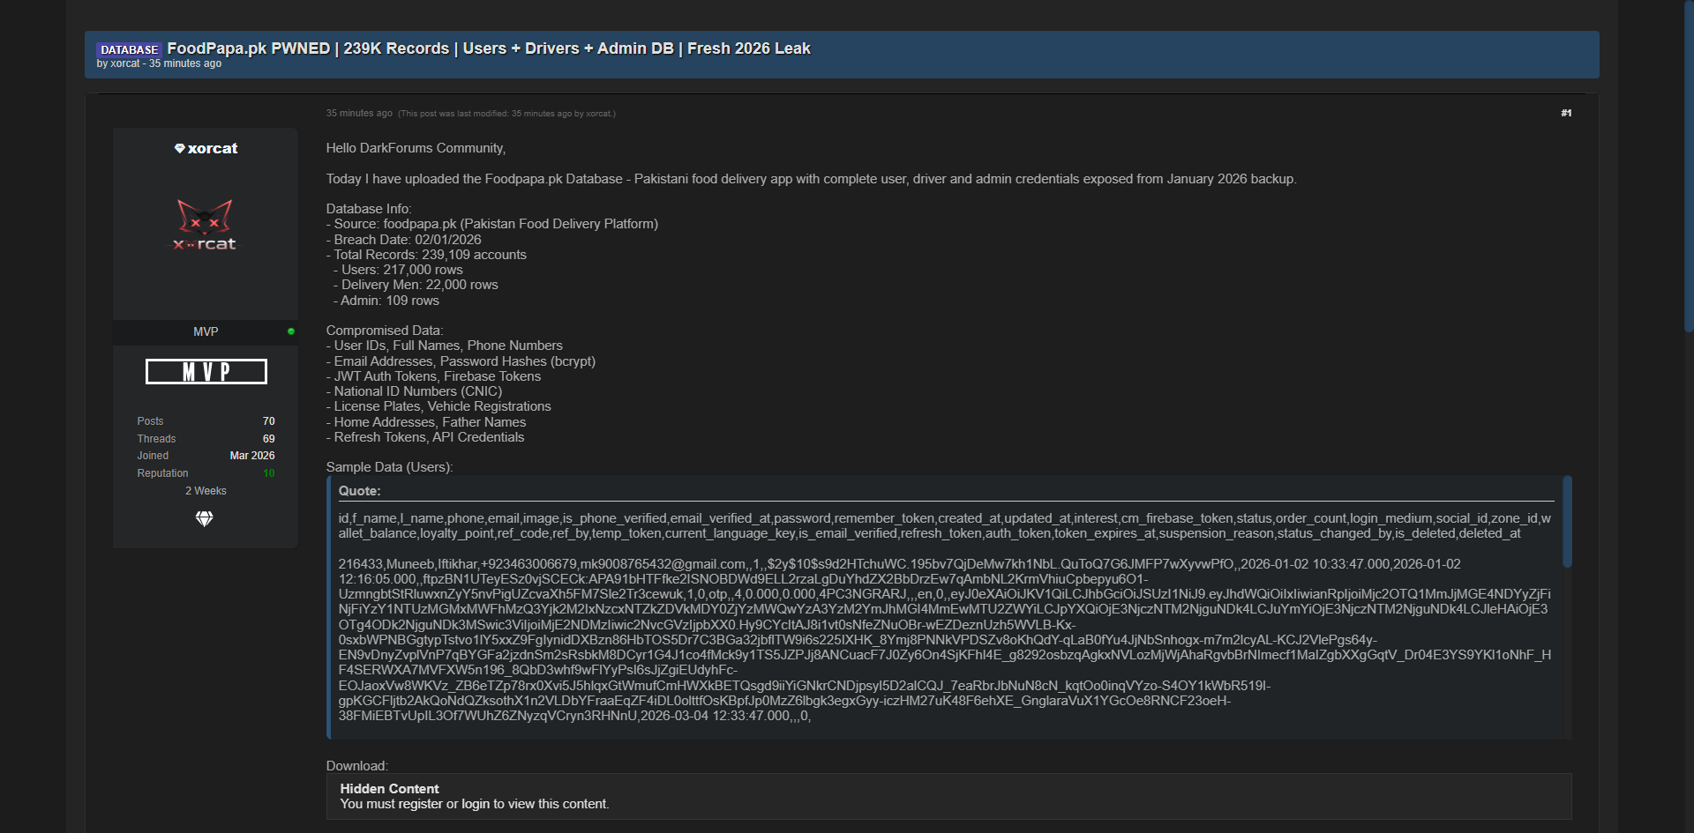Click the diamond icon beside xorcat username
The width and height of the screenshot is (1694, 833).
pos(180,148)
